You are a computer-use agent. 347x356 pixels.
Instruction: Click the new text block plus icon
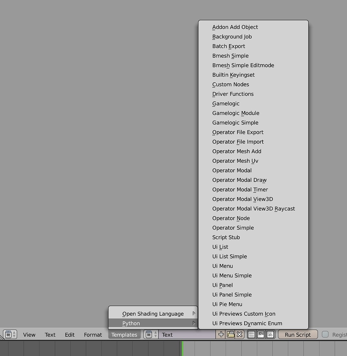pyautogui.click(x=221, y=334)
